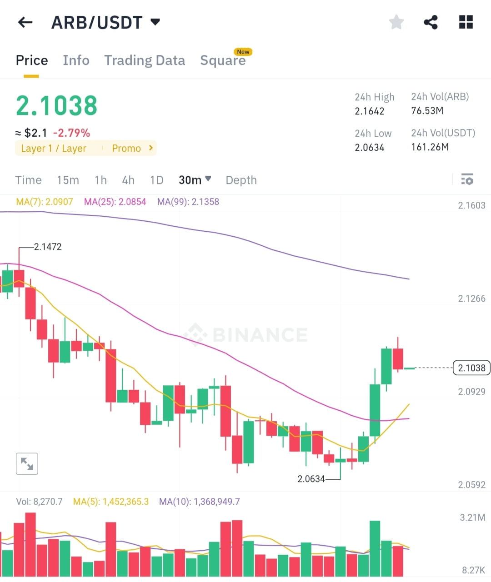
Task: Switch to the Info tab
Action: coord(76,60)
